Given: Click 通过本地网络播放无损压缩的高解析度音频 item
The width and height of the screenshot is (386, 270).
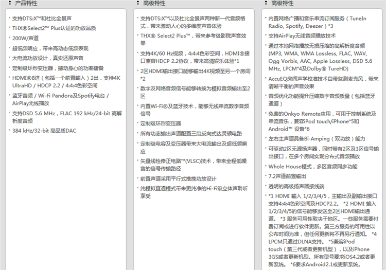Looking at the screenshot, I should [x=320, y=57].
